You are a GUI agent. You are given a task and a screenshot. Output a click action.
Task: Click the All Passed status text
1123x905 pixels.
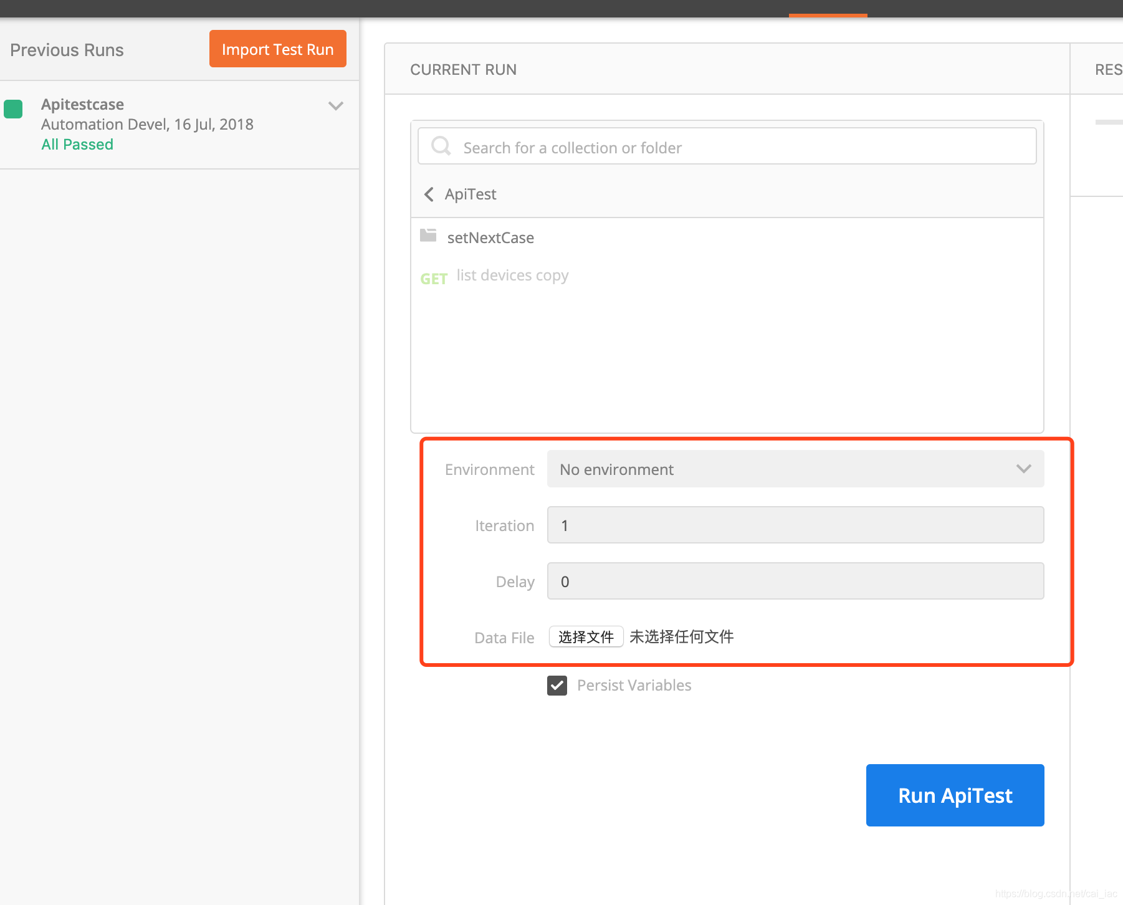[77, 145]
